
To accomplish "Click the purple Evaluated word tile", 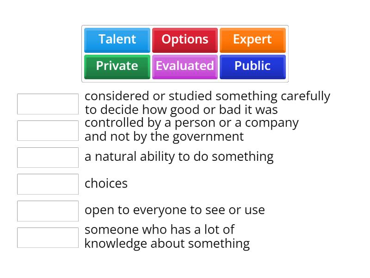I will click(185, 67).
